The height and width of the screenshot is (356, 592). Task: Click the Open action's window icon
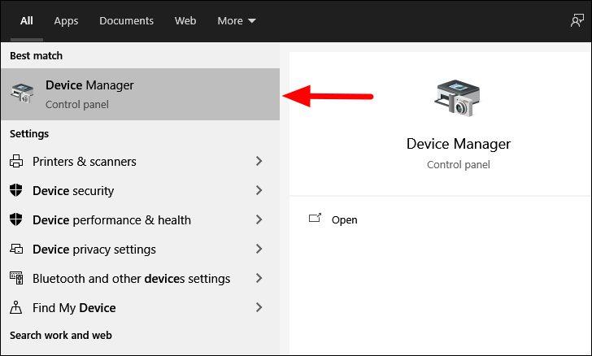point(315,218)
